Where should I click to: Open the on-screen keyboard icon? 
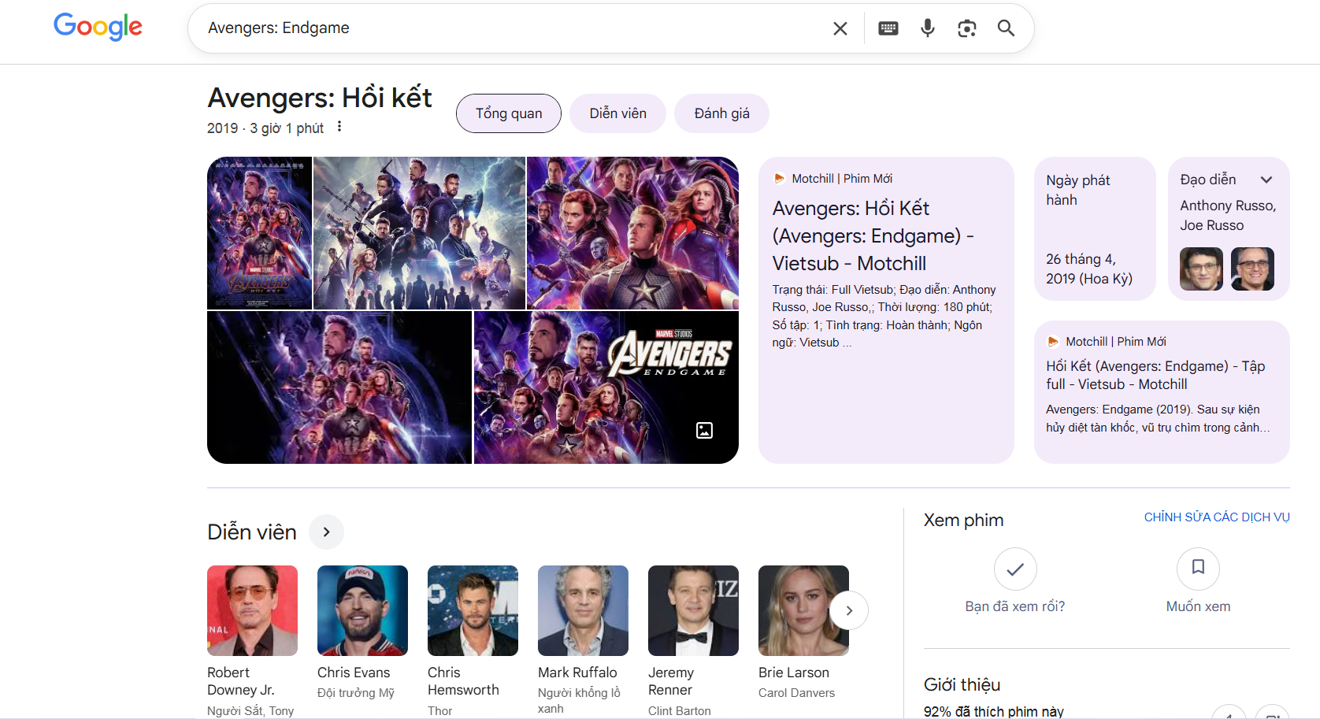888,28
